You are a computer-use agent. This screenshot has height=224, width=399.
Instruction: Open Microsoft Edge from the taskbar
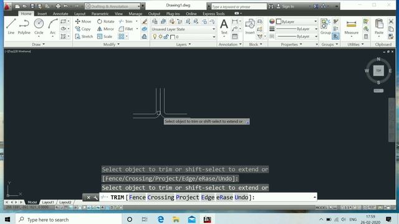click(161, 219)
